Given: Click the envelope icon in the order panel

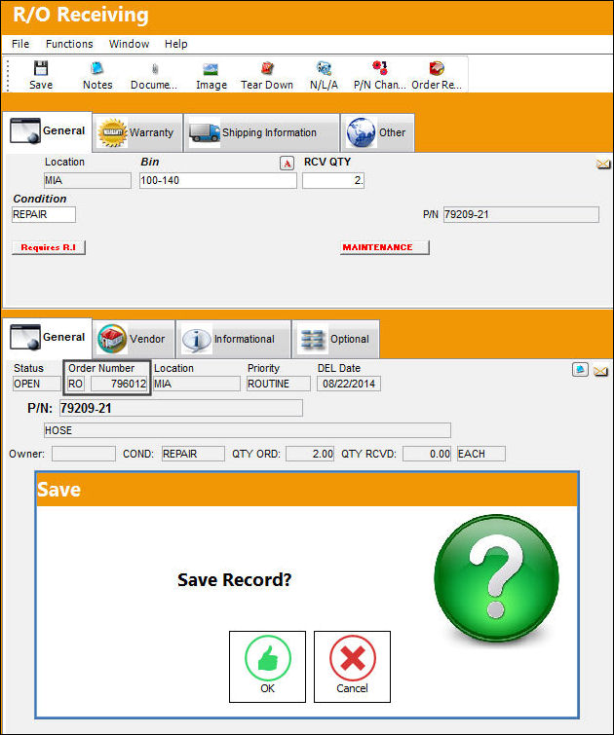Looking at the screenshot, I should [x=600, y=371].
